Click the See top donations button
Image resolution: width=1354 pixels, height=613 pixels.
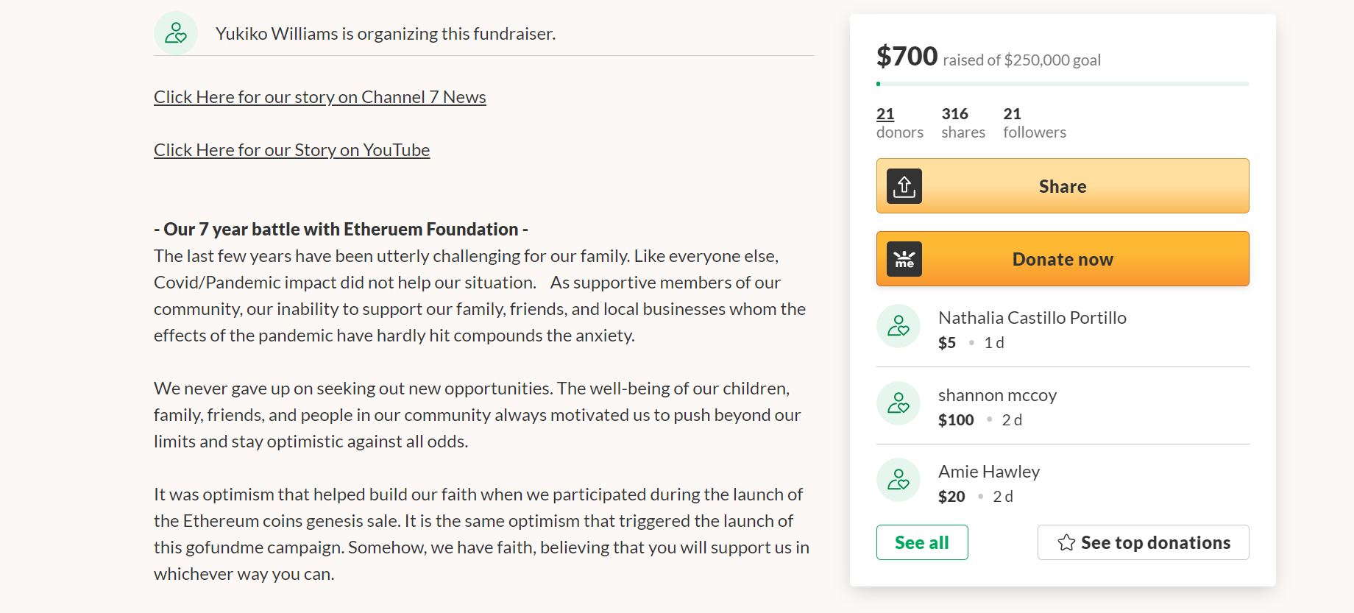tap(1144, 542)
